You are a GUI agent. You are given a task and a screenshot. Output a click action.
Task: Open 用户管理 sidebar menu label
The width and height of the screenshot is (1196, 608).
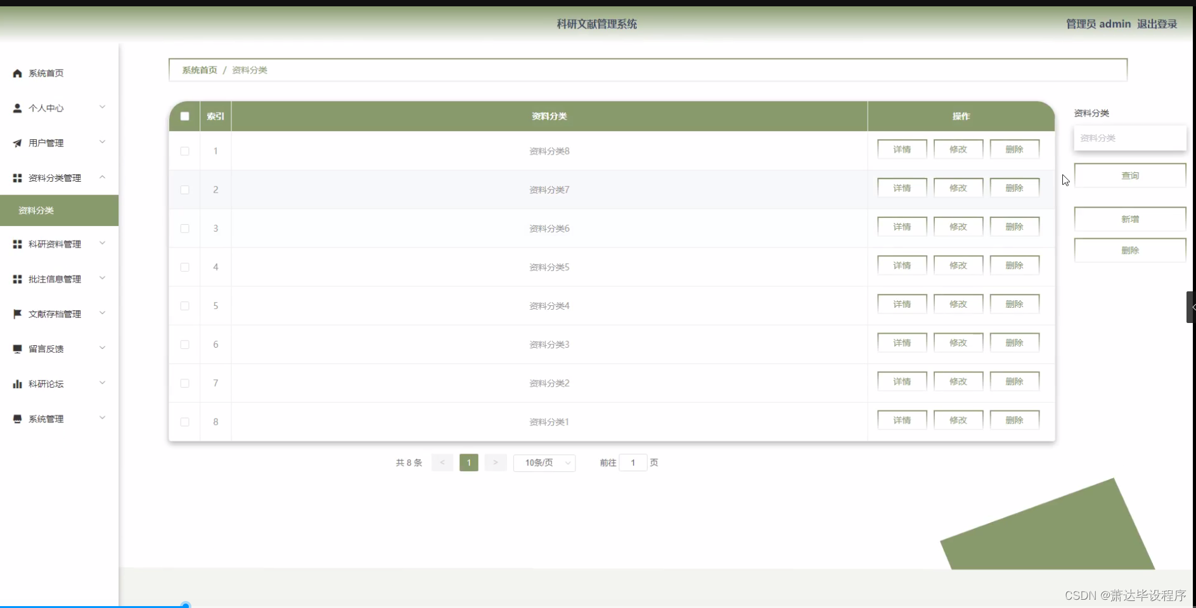[x=46, y=143]
